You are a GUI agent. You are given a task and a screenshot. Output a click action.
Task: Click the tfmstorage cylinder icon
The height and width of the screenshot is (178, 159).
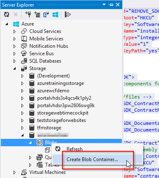(x=32, y=128)
